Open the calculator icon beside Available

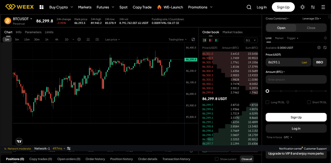tap(325, 48)
